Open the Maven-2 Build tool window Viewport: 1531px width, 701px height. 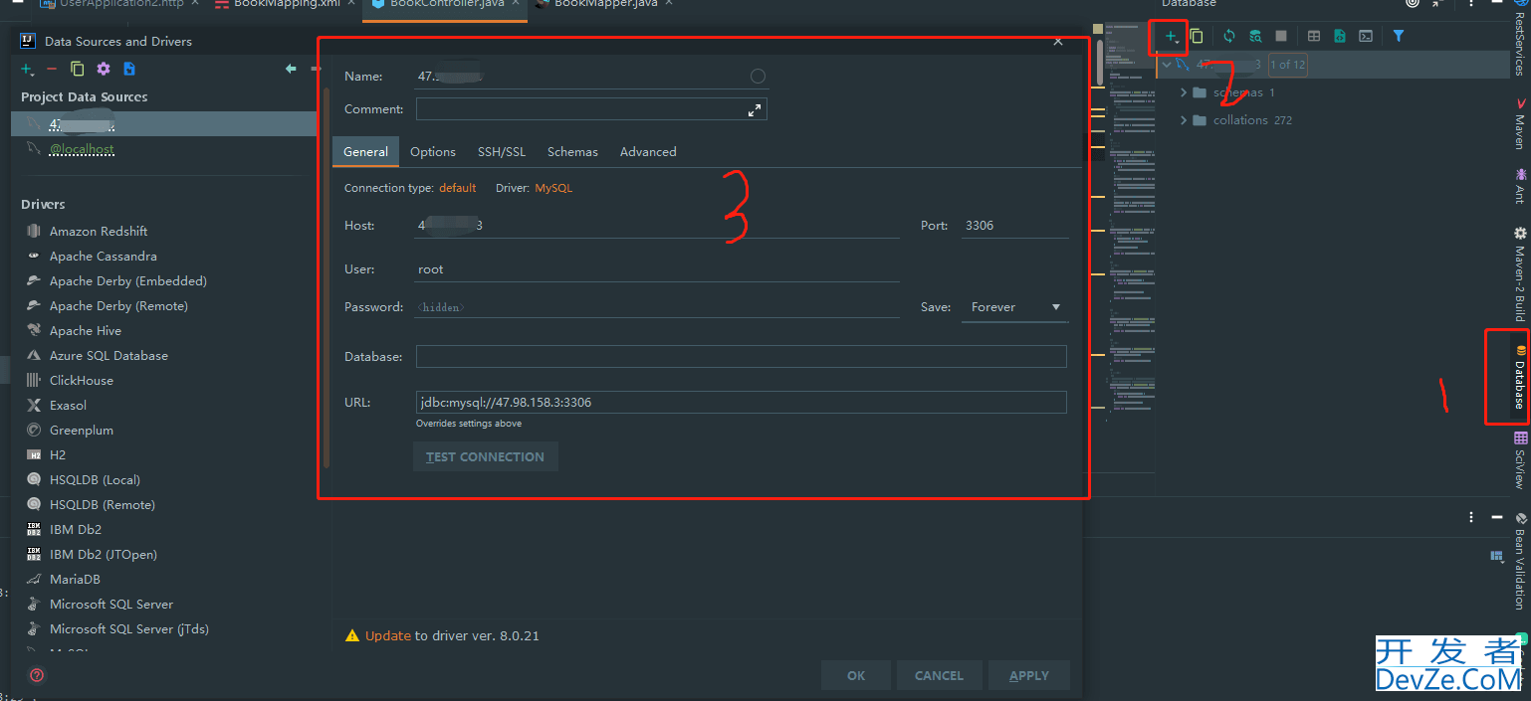[x=1520, y=274]
